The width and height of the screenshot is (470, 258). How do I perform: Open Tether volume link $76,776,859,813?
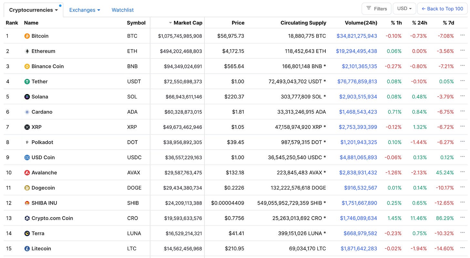[x=357, y=81]
